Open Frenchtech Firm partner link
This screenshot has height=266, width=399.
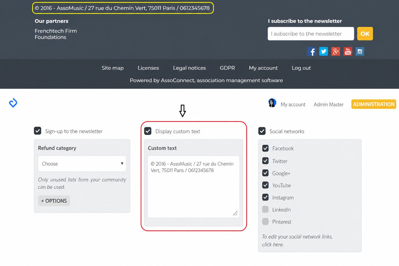point(56,31)
